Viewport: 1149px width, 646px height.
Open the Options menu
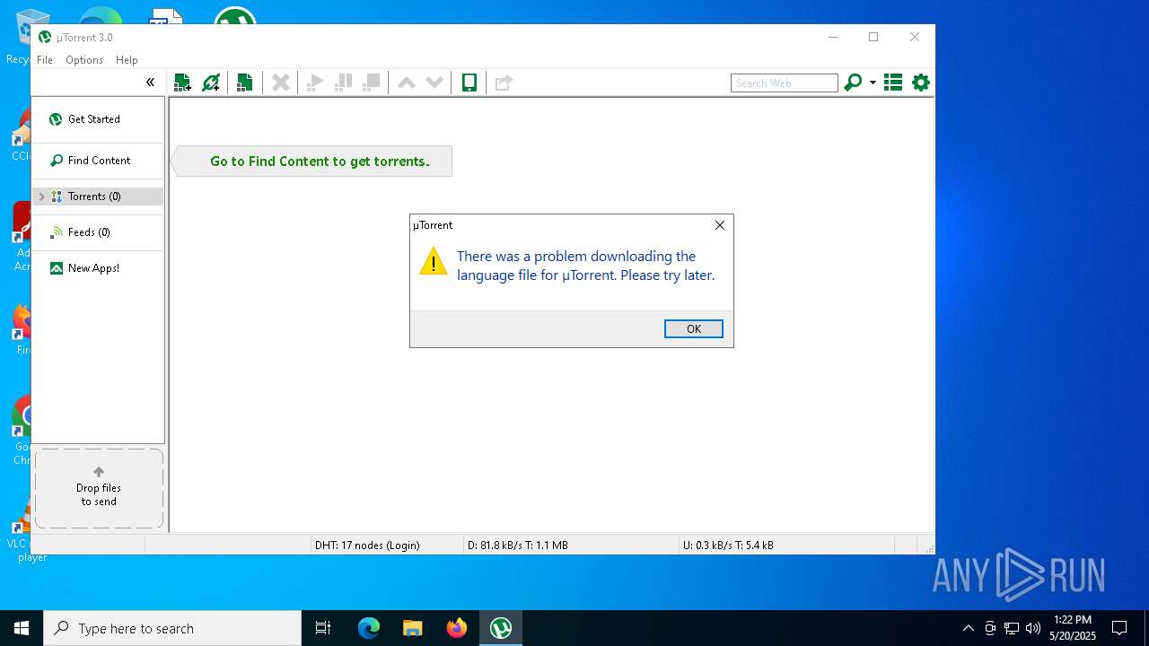click(x=84, y=60)
